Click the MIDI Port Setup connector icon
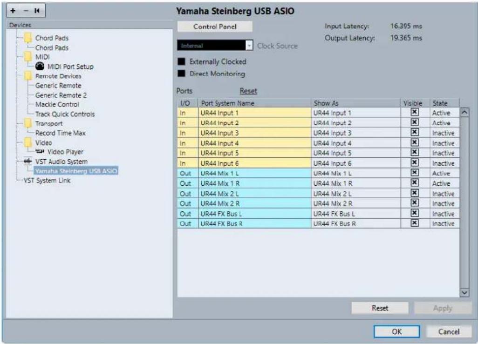478x344 pixels. (x=40, y=66)
